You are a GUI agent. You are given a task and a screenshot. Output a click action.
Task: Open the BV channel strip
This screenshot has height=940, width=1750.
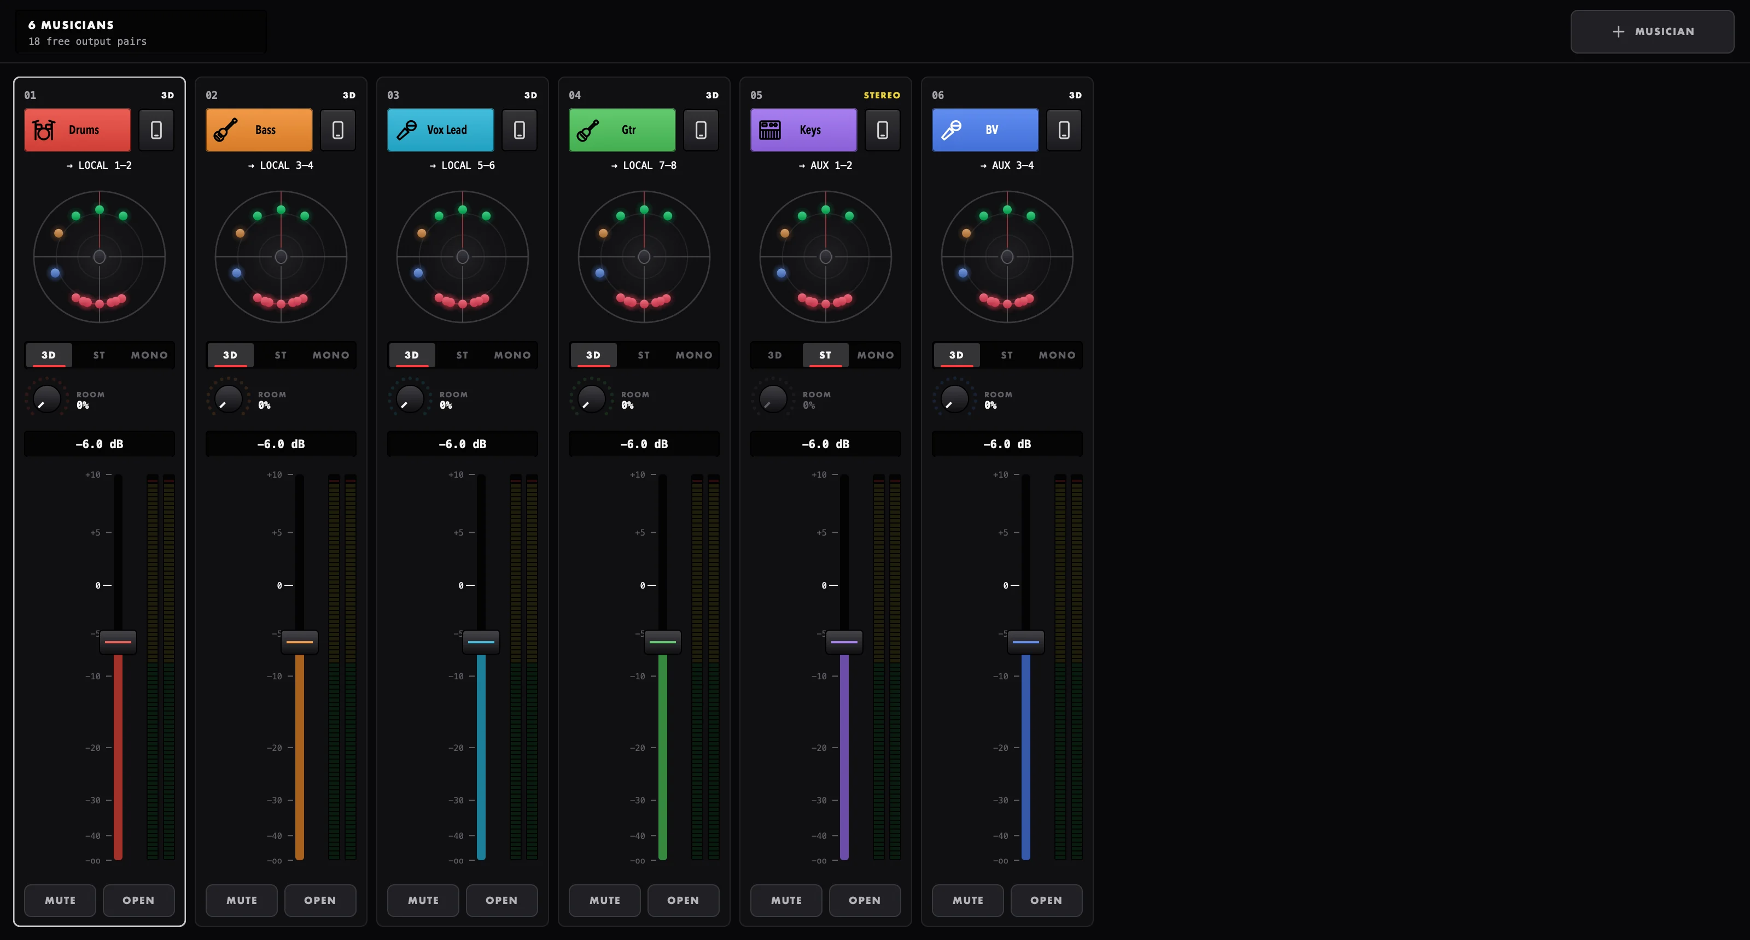pyautogui.click(x=1046, y=900)
